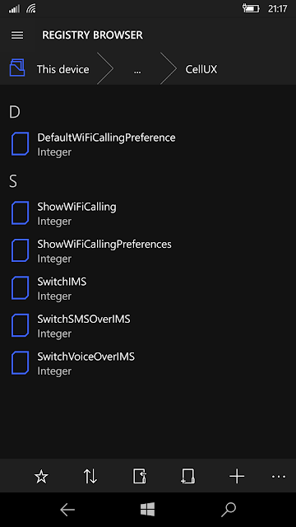This screenshot has width=296, height=527.
Task: Click the SwitchVoiceOverIMS value icon
Action: (20, 363)
